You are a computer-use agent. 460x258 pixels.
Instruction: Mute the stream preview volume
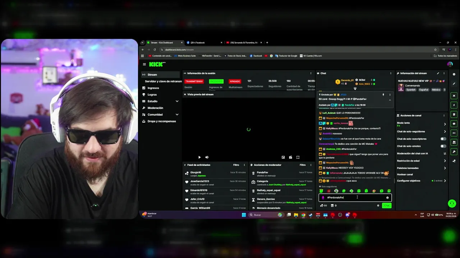coord(207,157)
